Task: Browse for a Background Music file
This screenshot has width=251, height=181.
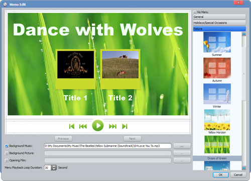Action: (182, 146)
